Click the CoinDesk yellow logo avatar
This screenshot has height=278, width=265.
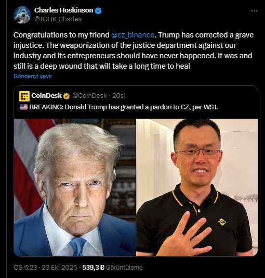(x=24, y=96)
